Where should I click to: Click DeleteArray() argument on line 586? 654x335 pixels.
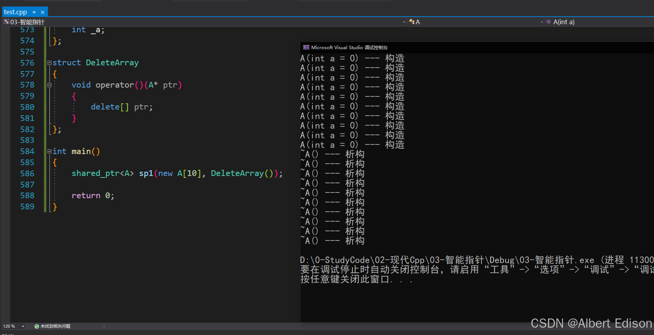coord(242,173)
